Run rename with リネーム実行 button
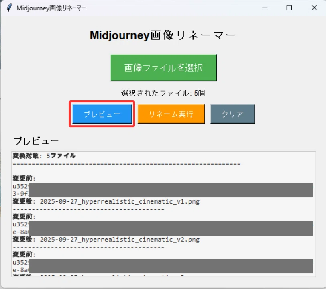Image resolution: width=326 pixels, height=289 pixels. (171, 114)
